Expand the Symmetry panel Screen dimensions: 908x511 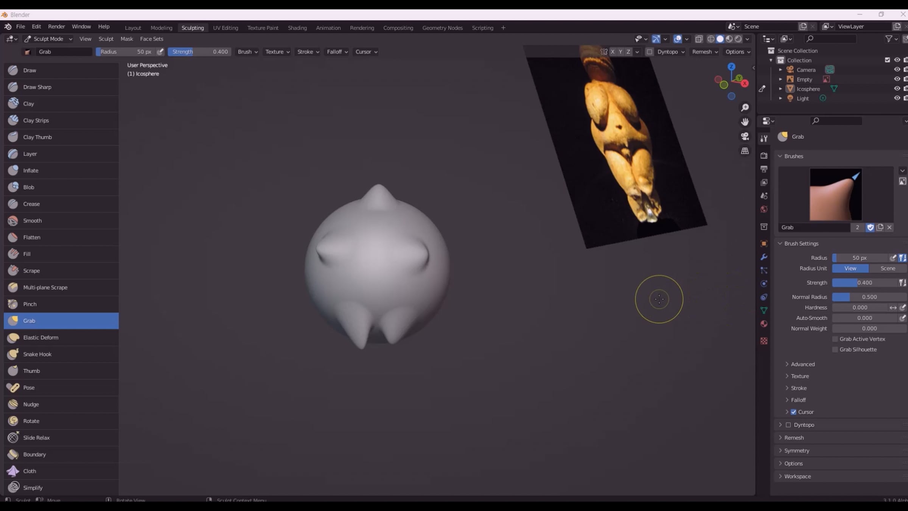[x=796, y=450]
